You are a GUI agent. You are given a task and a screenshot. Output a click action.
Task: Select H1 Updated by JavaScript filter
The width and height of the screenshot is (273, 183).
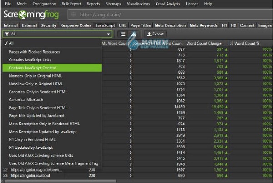click(x=31, y=148)
